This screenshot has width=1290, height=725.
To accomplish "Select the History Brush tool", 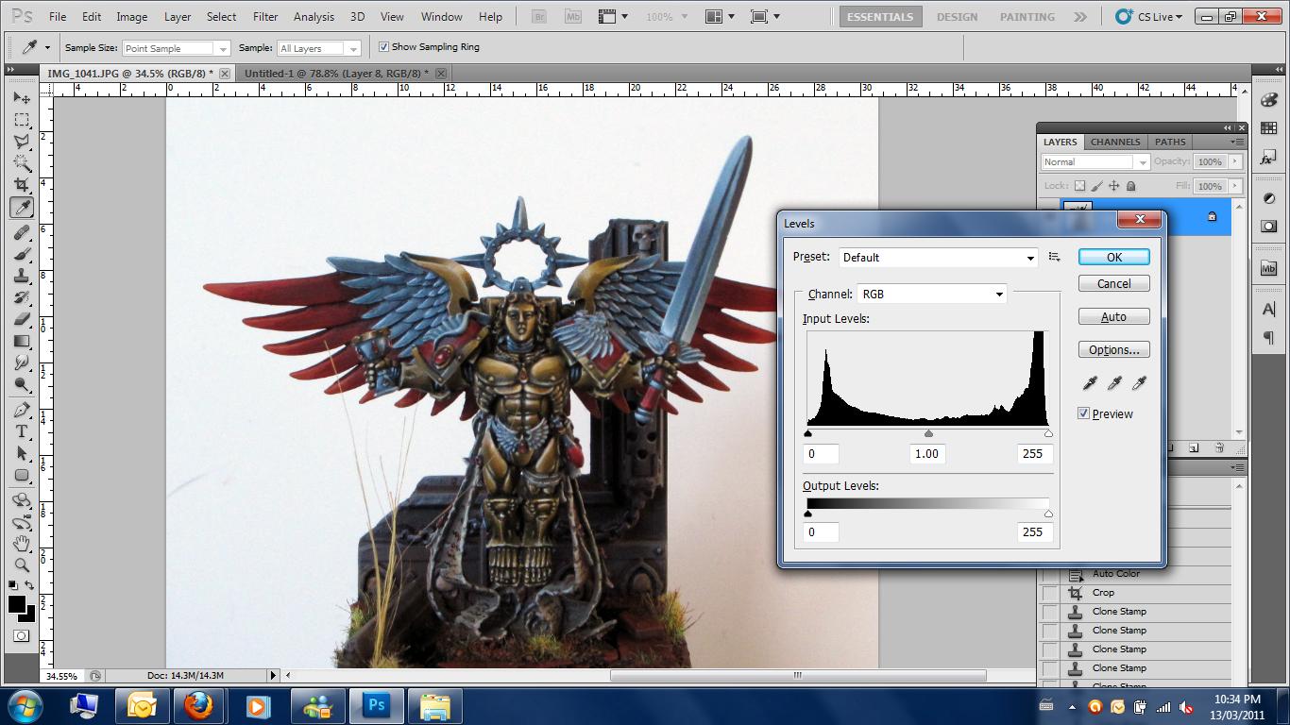I will pos(22,297).
